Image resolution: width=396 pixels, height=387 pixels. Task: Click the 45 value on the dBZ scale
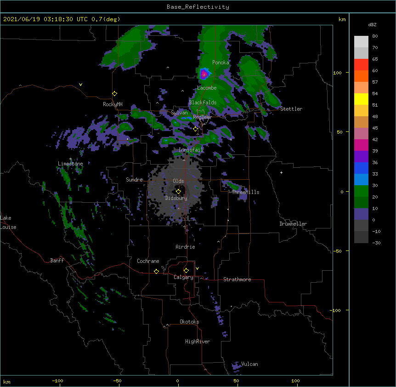pyautogui.click(x=375, y=128)
